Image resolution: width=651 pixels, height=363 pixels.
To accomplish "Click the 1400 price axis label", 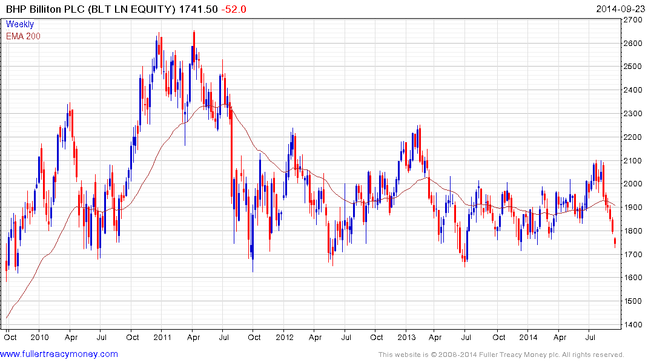I will click(x=633, y=325).
